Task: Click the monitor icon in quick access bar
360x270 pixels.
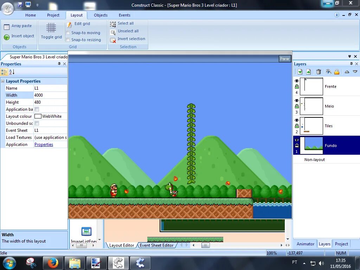Action: [x=28, y=4]
